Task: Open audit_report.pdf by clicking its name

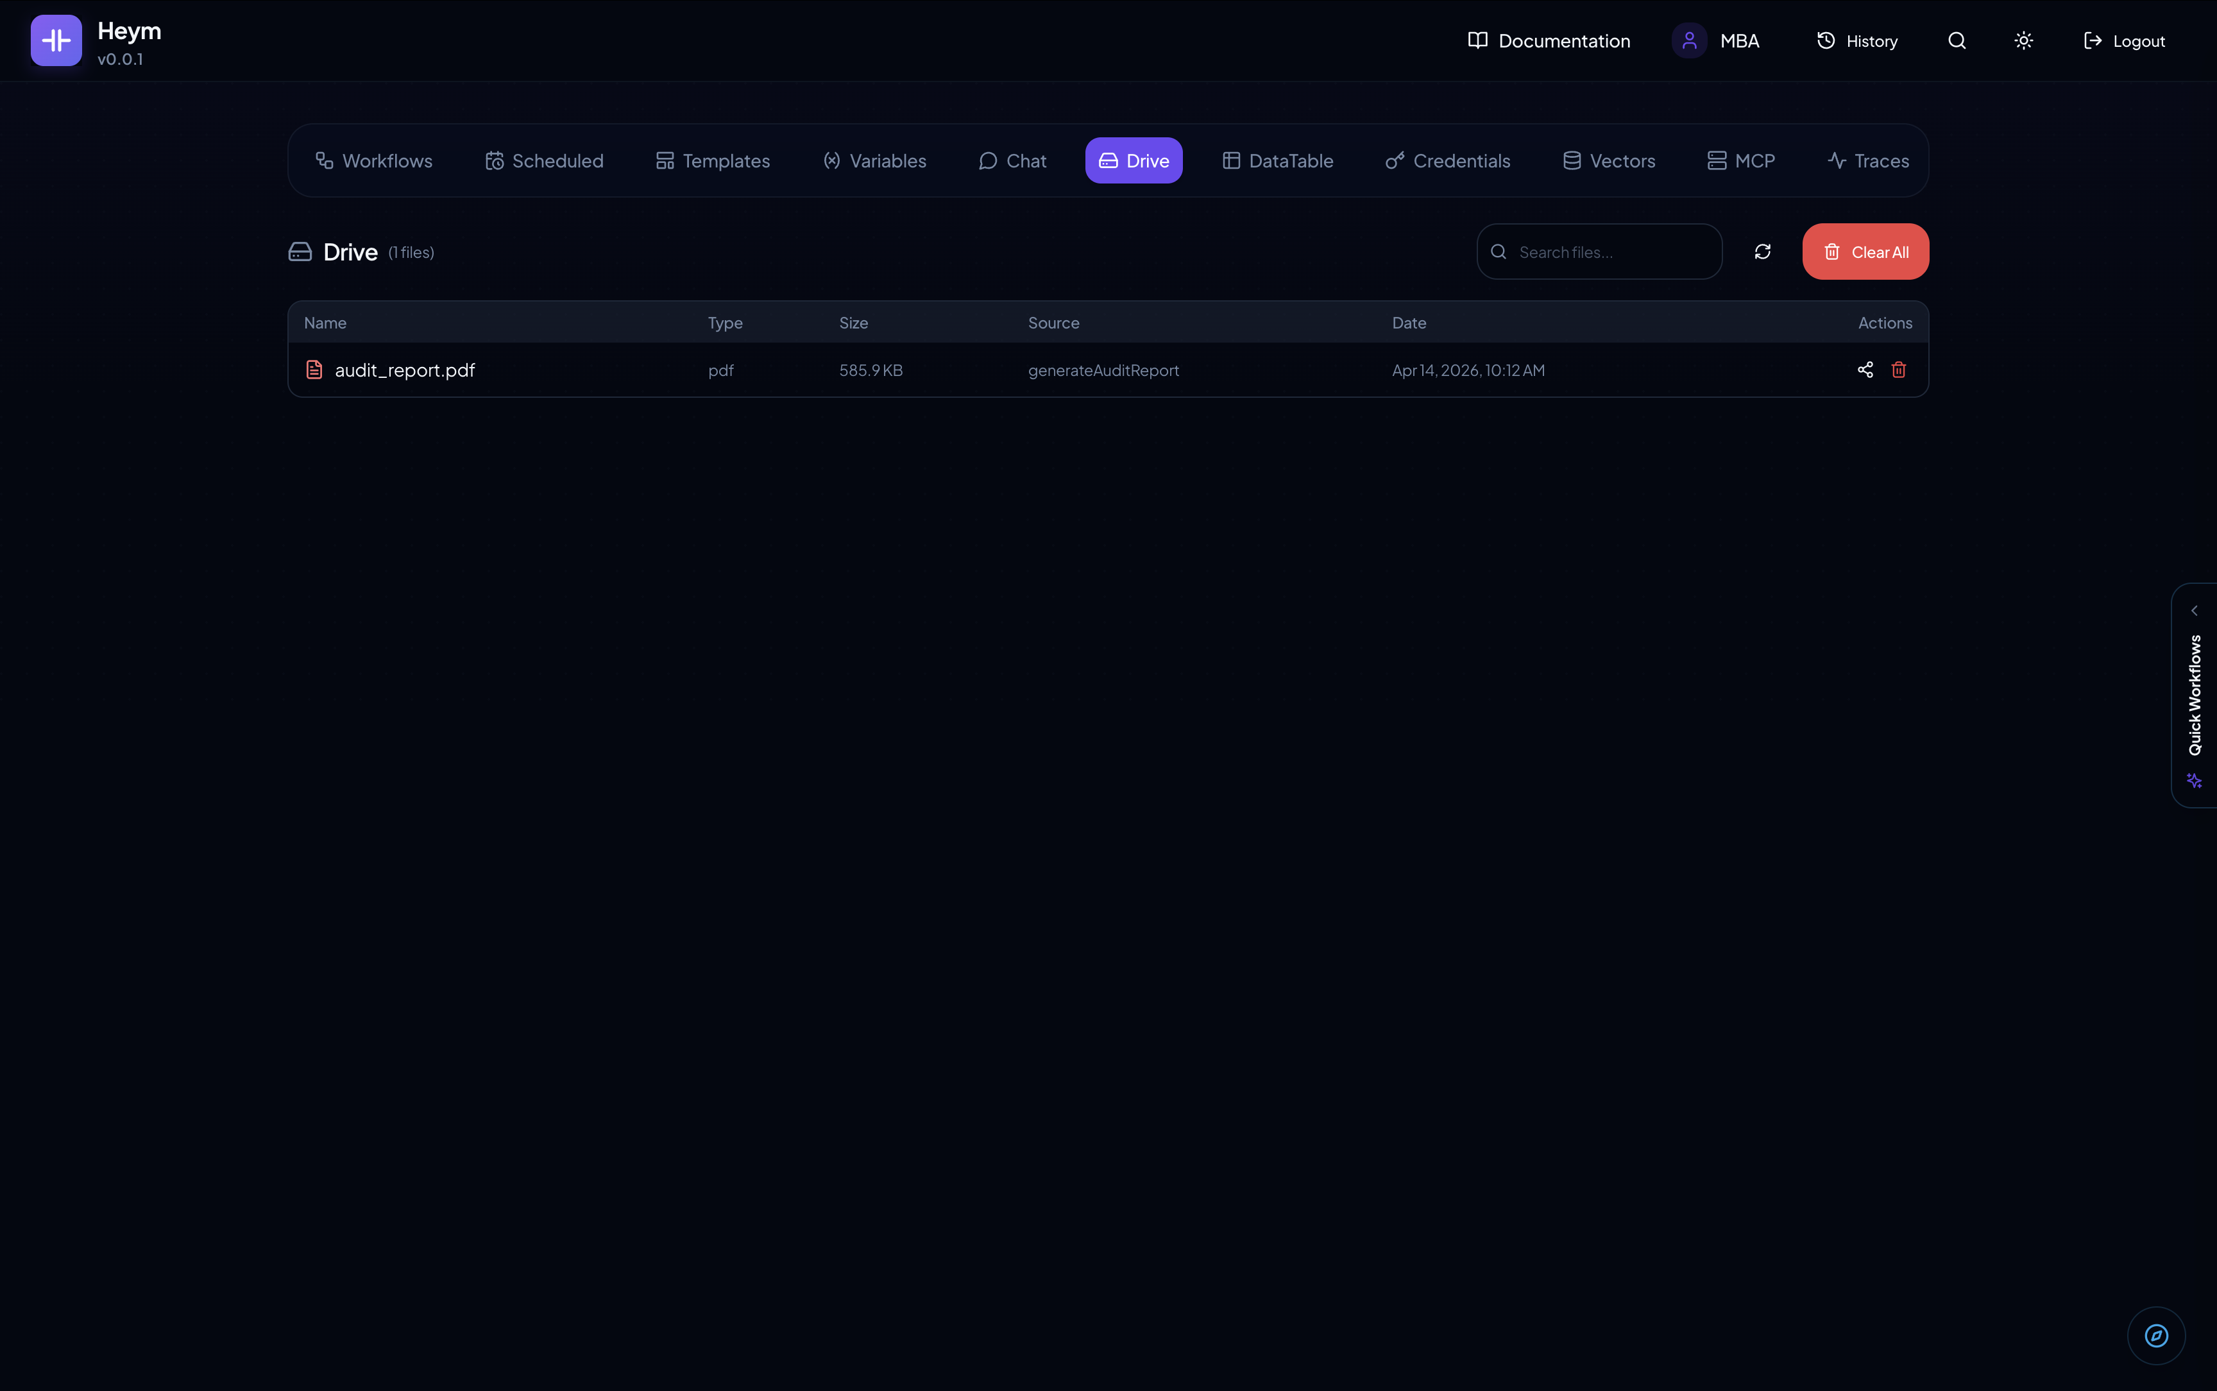Action: coord(405,370)
